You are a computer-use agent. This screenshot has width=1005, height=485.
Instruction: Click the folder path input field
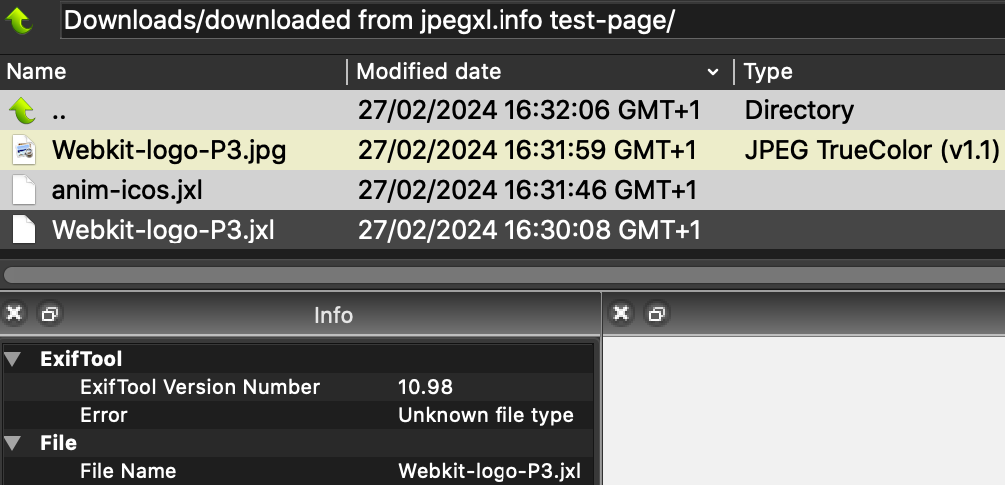tap(529, 21)
